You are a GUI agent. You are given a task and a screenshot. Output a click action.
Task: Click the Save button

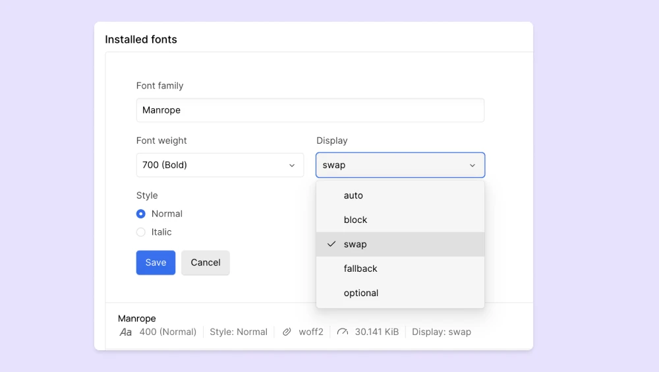tap(156, 263)
